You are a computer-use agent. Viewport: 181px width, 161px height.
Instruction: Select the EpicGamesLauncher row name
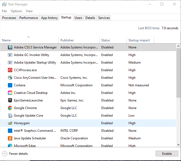pyautogui.click(x=28, y=100)
